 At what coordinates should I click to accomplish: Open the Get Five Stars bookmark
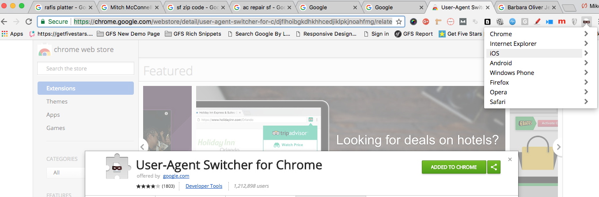[x=460, y=34]
